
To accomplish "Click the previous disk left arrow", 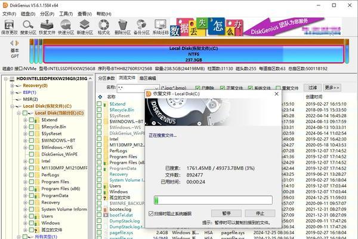I will click(x=12, y=43).
